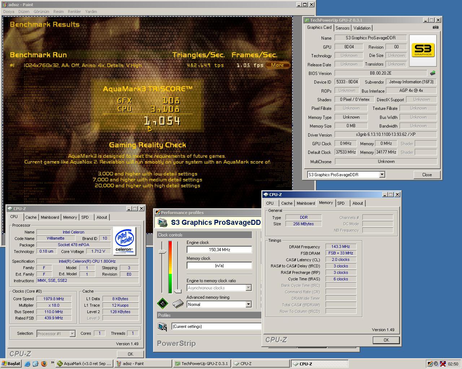Viewport: 462px width, 369px height.
Task: Open graphics card selector dropdown in GPU-Z
Action: (382, 175)
